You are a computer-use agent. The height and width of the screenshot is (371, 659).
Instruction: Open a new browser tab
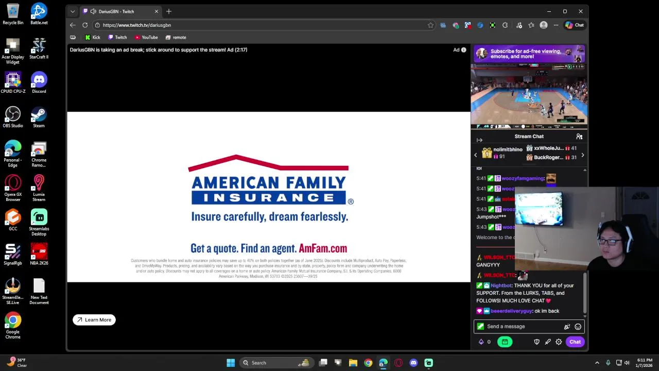coord(169,11)
